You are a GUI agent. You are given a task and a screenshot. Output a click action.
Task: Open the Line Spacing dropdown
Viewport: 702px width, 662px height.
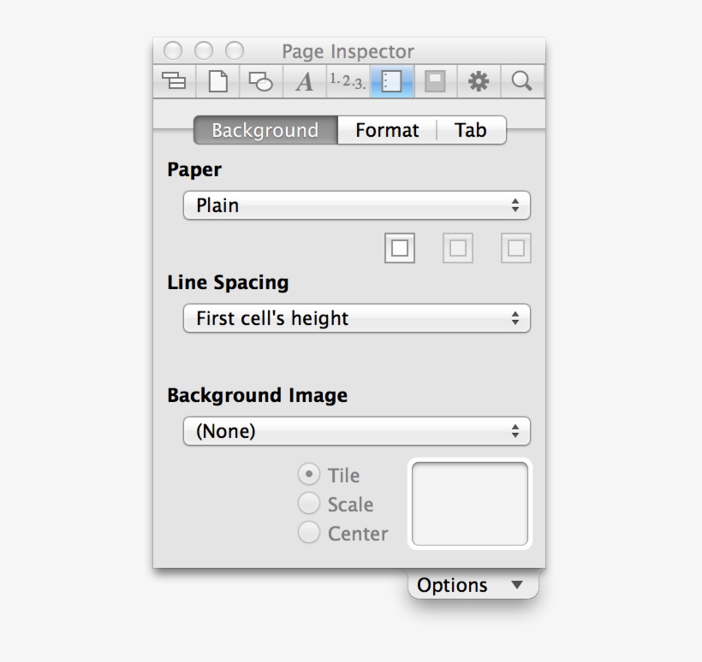pyautogui.click(x=357, y=318)
